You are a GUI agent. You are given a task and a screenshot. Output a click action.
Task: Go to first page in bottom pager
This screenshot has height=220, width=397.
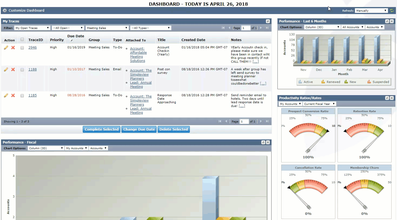pyautogui.click(x=220, y=121)
